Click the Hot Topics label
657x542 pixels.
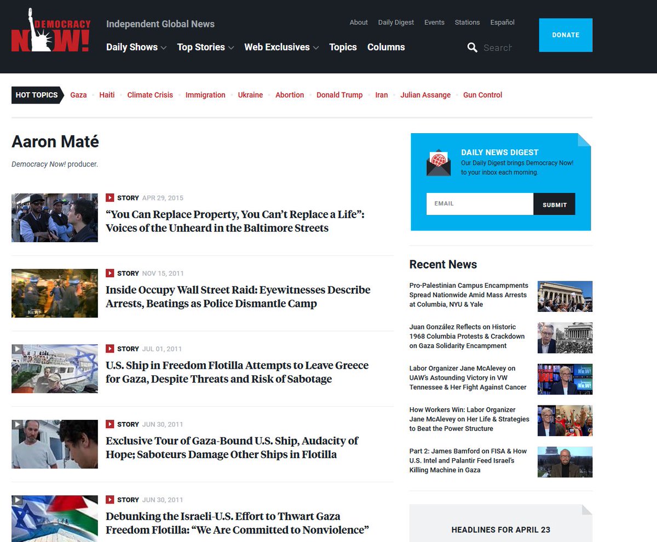tap(37, 95)
